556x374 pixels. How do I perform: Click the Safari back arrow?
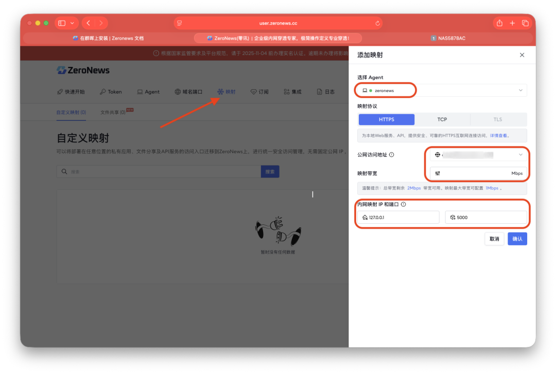pyautogui.click(x=88, y=23)
